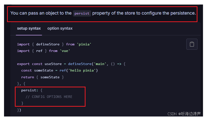Click the sentence about configuring persistence
The image size is (204, 118).
click(103, 13)
